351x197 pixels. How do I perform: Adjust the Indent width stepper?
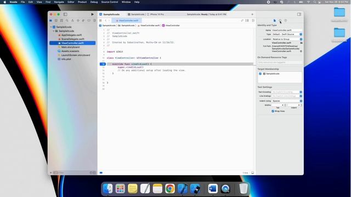(x=301, y=105)
